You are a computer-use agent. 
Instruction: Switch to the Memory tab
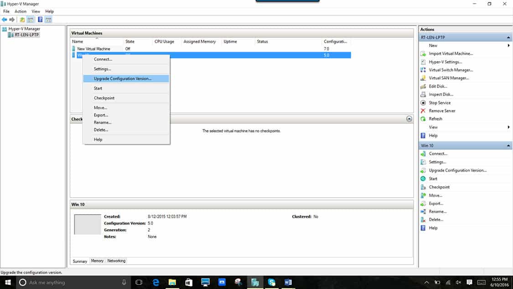[97, 261]
